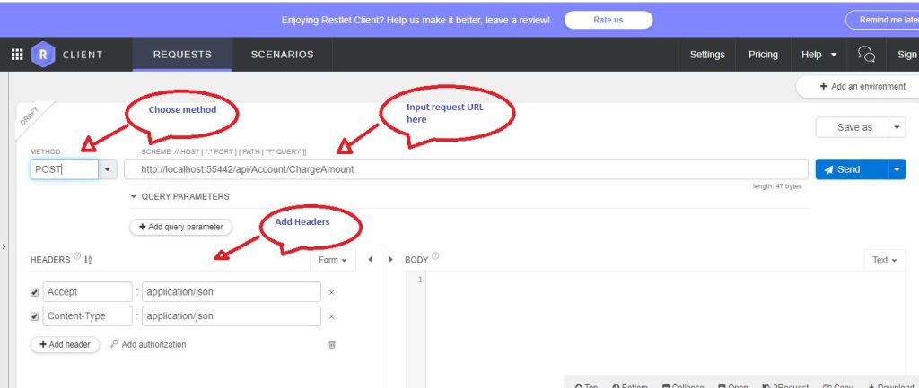The width and height of the screenshot is (919, 388).
Task: Remove the Content-Type header row
Action: coord(331,316)
